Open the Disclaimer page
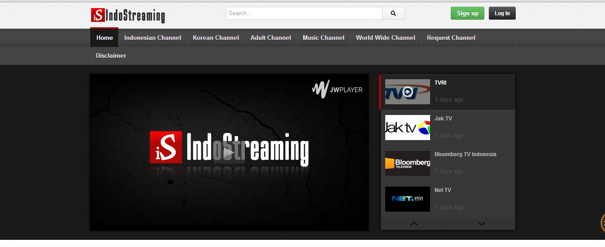605x247 pixels. (111, 55)
